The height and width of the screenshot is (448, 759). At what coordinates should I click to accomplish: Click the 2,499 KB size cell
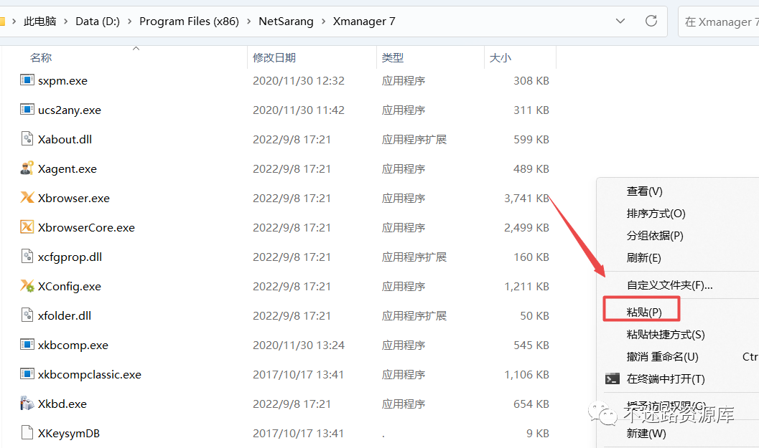point(526,228)
